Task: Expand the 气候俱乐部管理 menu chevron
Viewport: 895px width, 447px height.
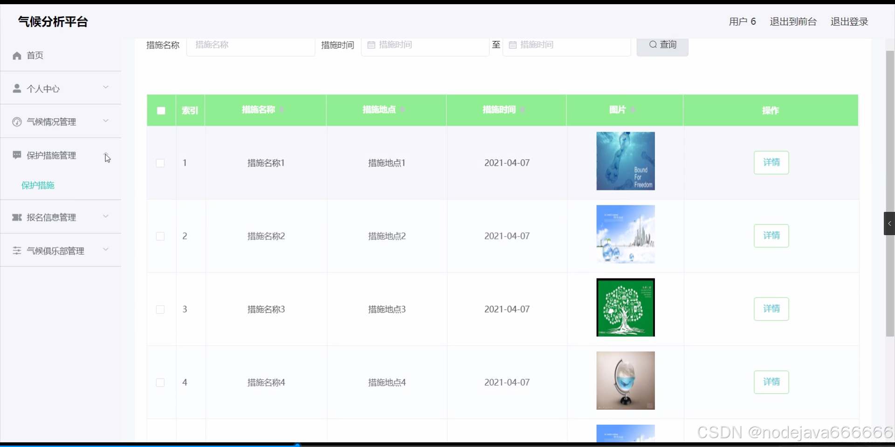Action: 106,250
